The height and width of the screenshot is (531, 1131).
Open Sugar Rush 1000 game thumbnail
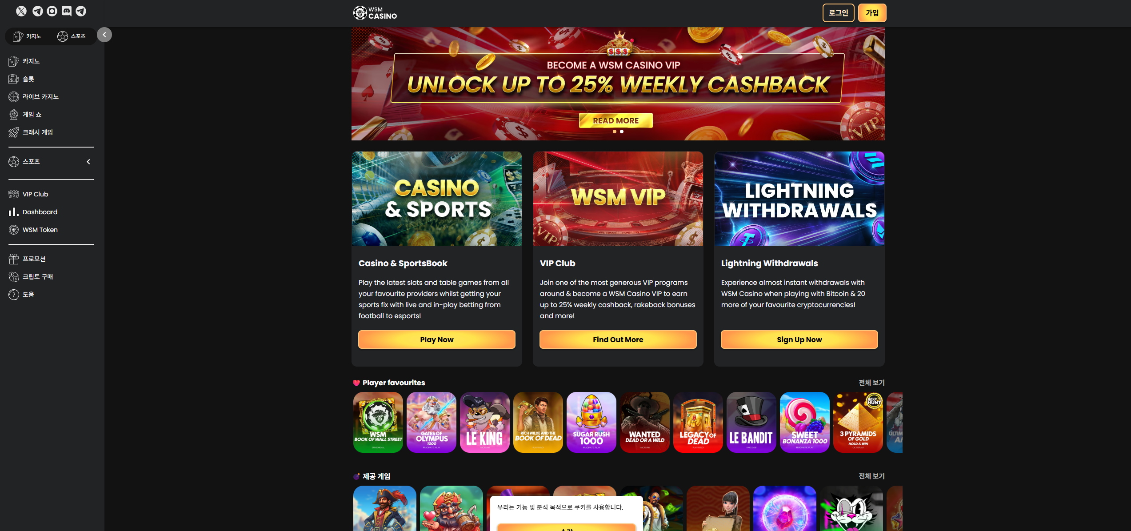(x=591, y=422)
